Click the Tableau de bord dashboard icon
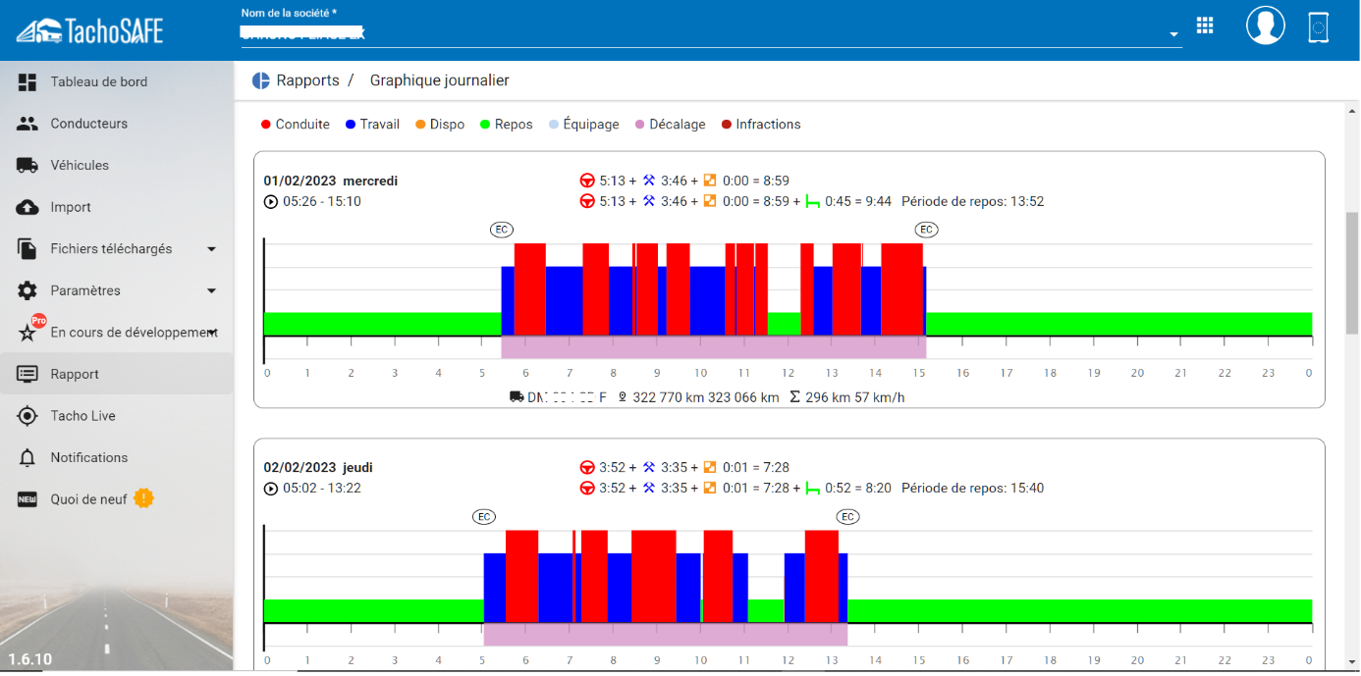 pos(27,82)
